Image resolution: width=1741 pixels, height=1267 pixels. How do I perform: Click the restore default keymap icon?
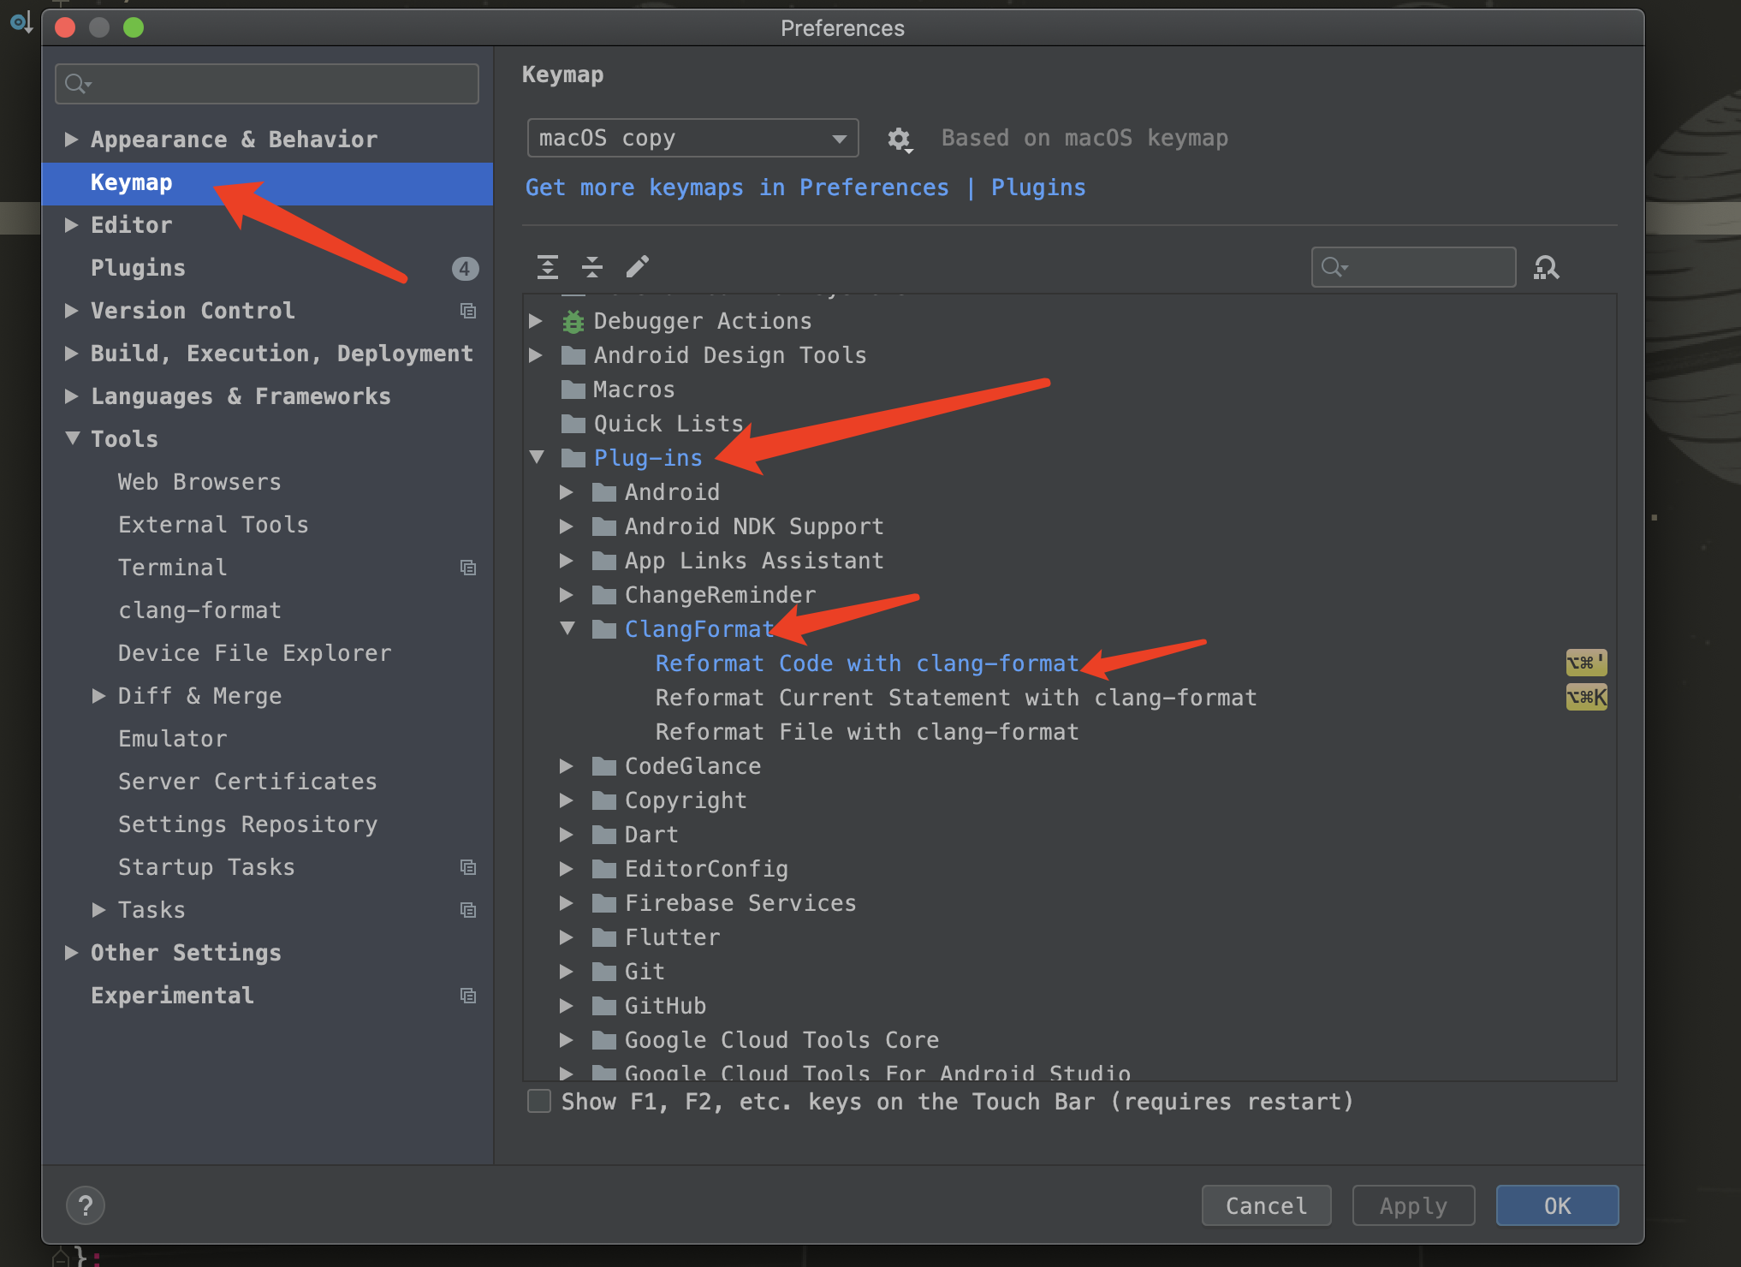898,137
